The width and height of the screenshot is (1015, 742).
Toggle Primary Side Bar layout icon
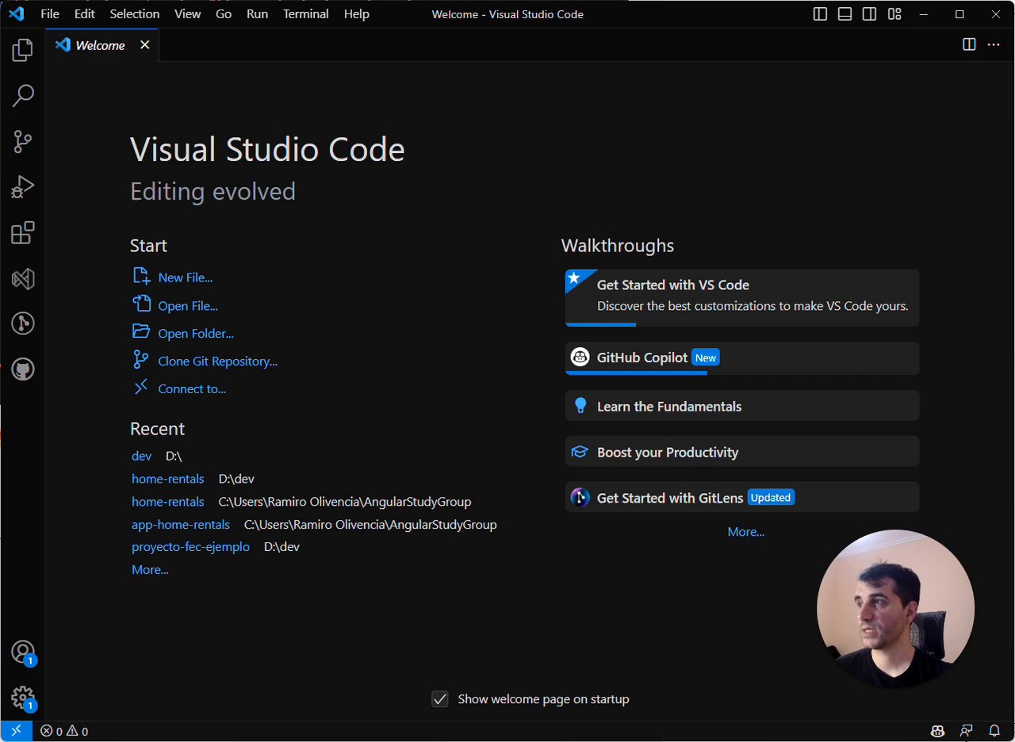click(x=821, y=14)
